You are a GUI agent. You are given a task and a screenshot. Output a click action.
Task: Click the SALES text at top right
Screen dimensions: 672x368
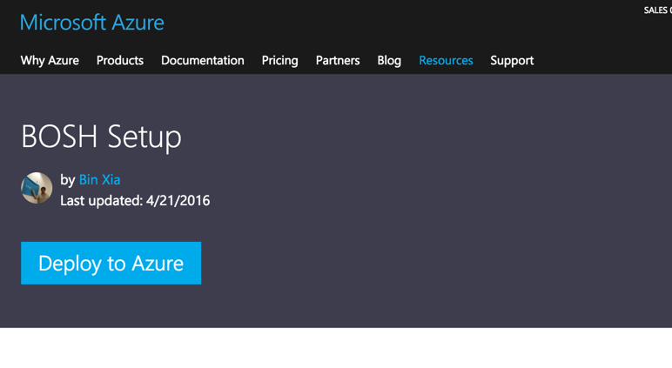(x=655, y=10)
